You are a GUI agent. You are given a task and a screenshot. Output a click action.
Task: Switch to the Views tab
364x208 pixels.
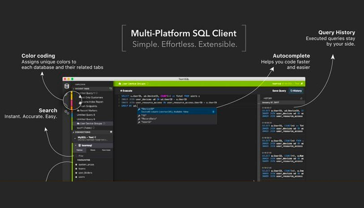coord(93,150)
